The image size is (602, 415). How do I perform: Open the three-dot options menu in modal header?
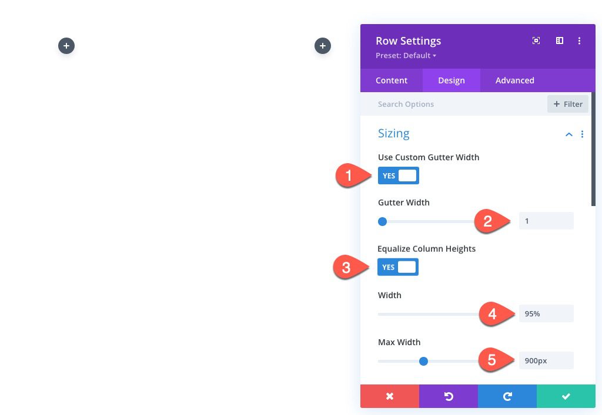[x=580, y=41]
